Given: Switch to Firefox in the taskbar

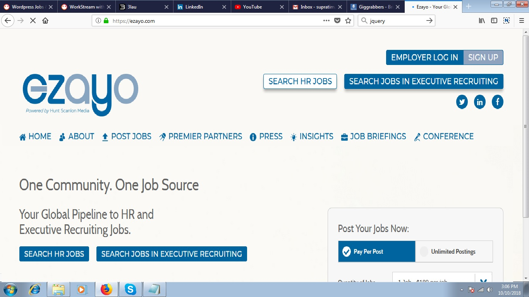Looking at the screenshot, I should pos(106,289).
